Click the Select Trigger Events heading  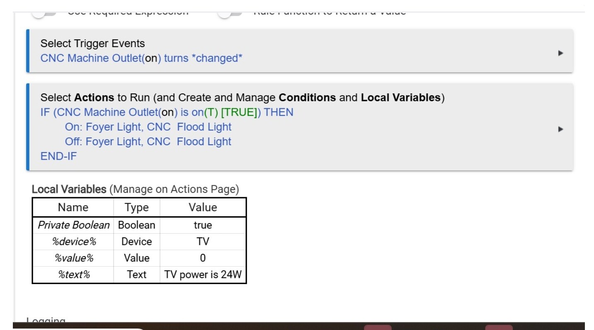pyautogui.click(x=92, y=43)
